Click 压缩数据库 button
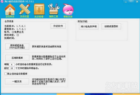140x95 pixels. 17,58
